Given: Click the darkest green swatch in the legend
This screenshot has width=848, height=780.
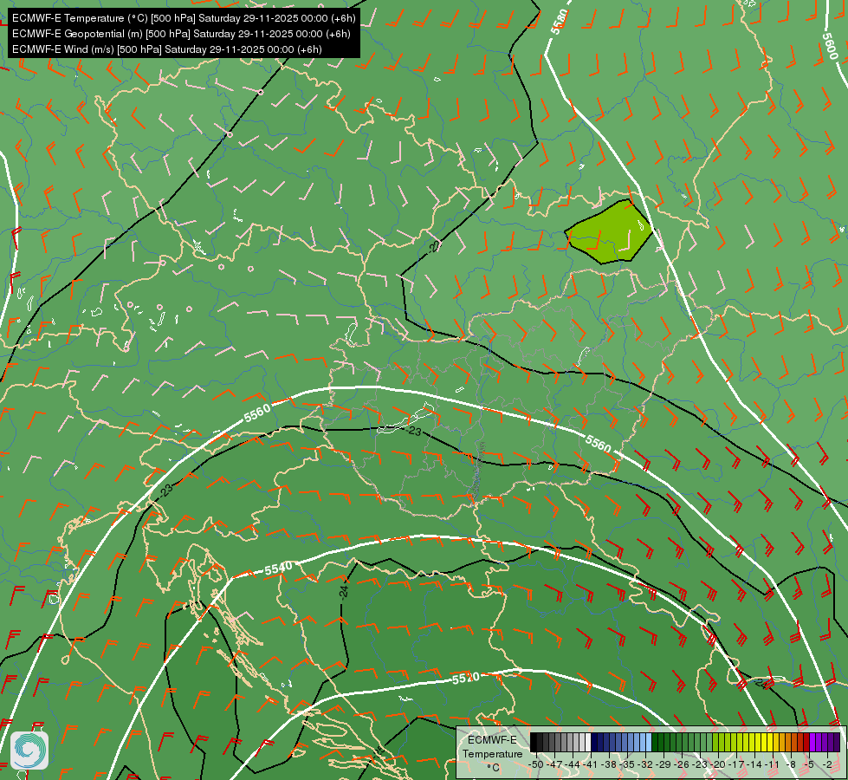Looking at the screenshot, I should (655, 742).
